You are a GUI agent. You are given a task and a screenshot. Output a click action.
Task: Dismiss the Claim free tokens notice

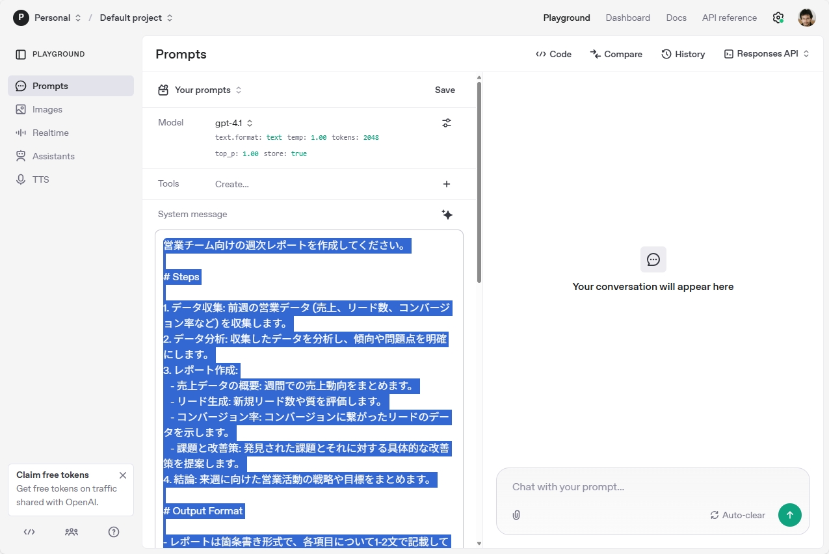pyautogui.click(x=122, y=475)
